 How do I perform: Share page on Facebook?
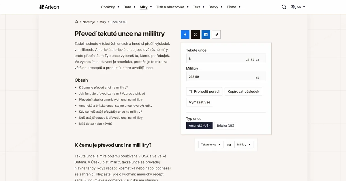(x=185, y=34)
